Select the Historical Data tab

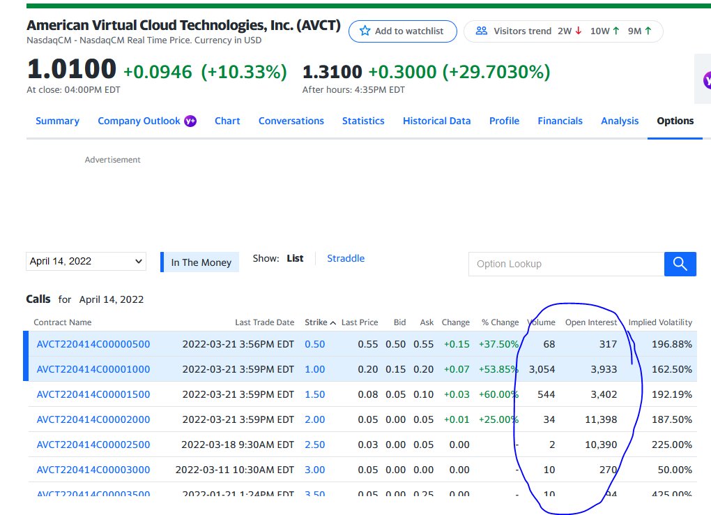pos(436,121)
